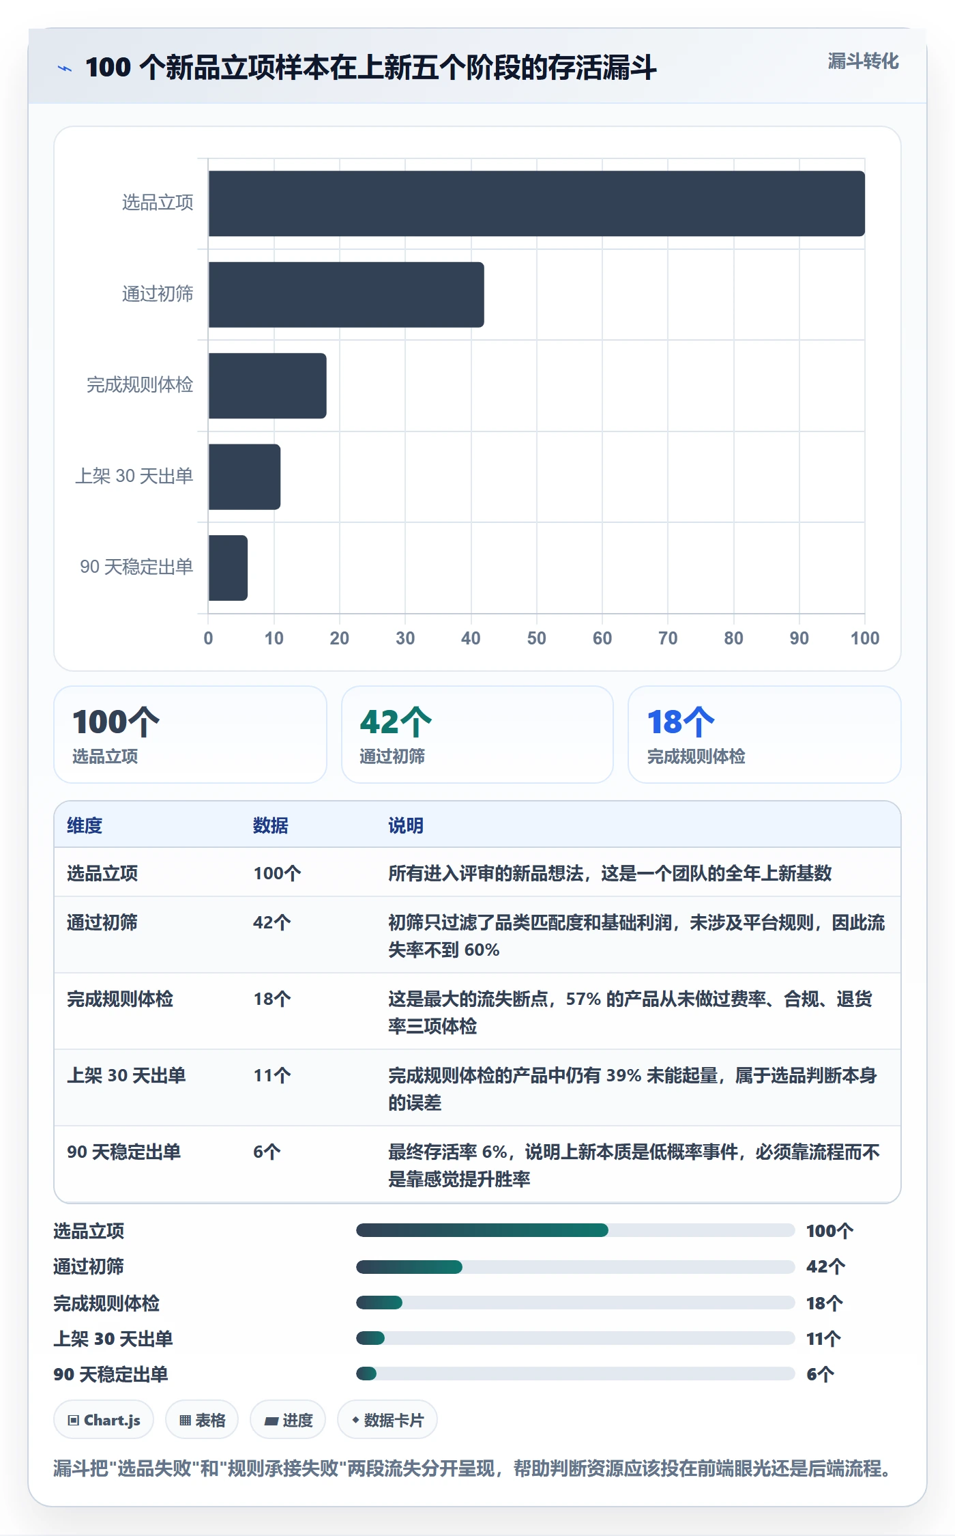Screen dimensions: 955x1536
Task: Click the 100个 选品立项 data card
Action: click(190, 735)
